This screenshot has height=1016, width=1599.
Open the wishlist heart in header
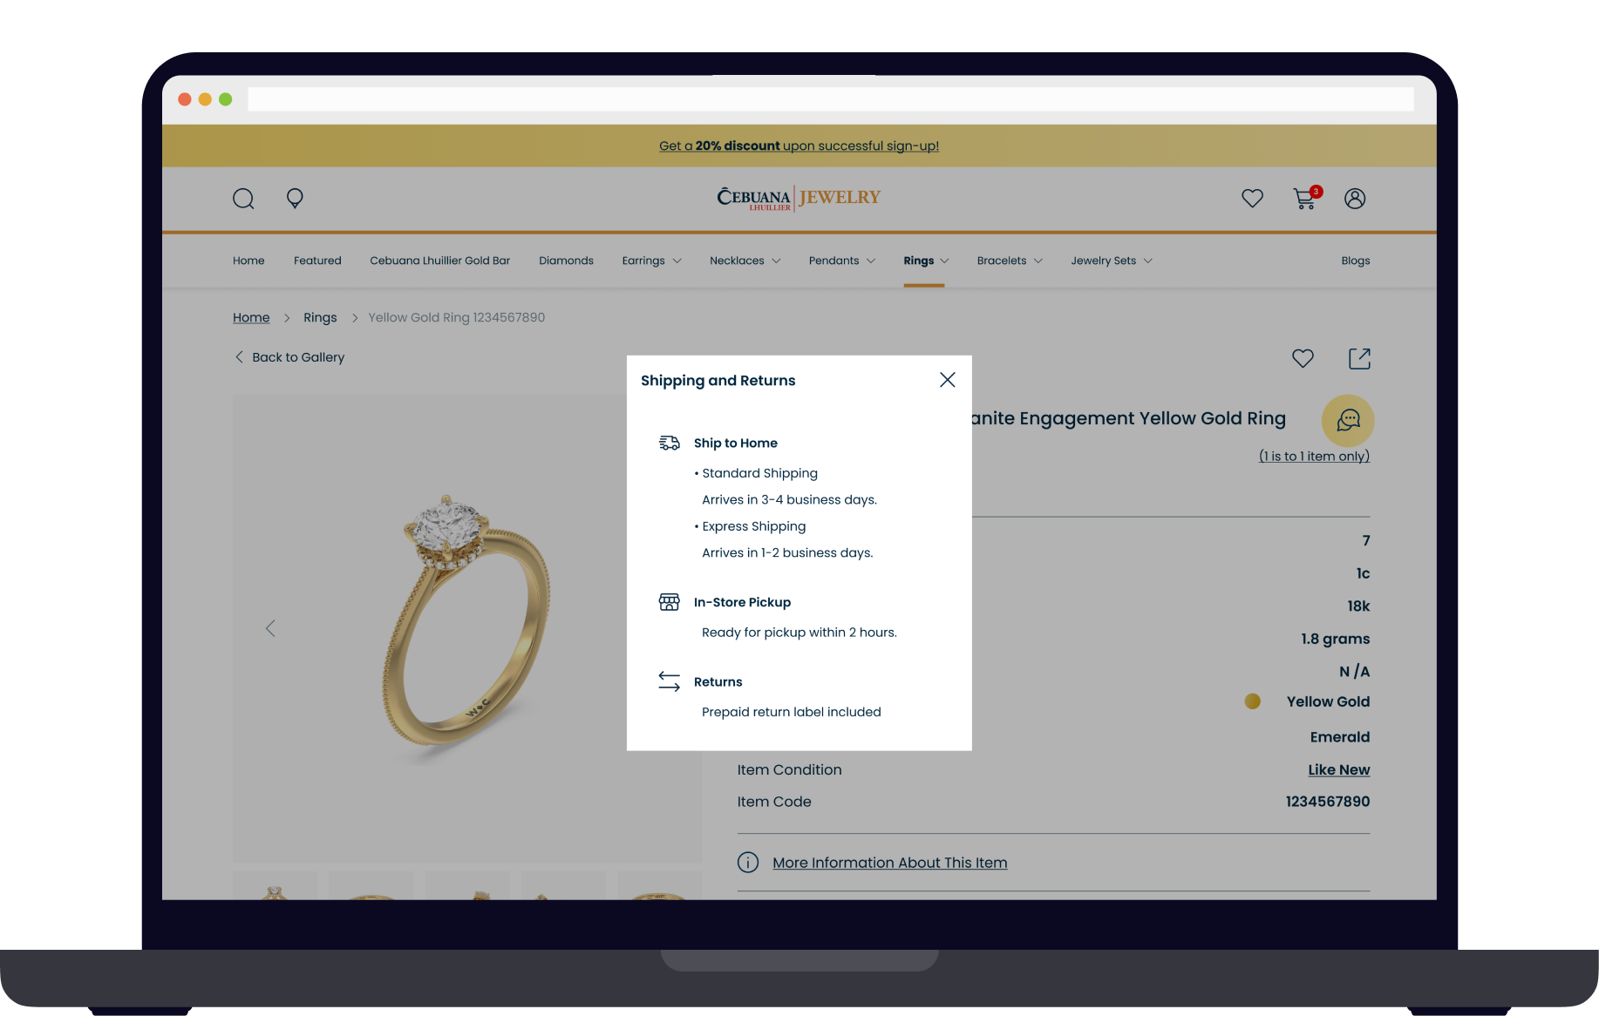(x=1252, y=199)
